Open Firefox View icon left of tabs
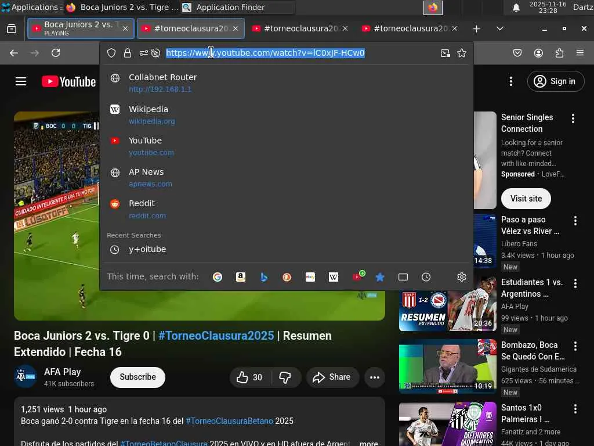Screen dimensions: 594x446 pos(12,28)
